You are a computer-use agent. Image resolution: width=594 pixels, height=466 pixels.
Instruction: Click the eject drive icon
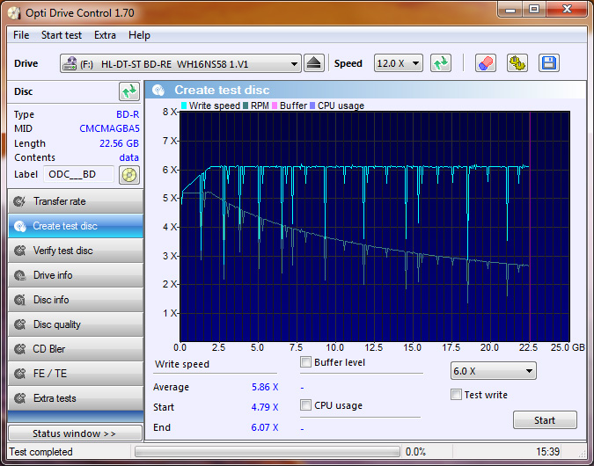[x=314, y=63]
